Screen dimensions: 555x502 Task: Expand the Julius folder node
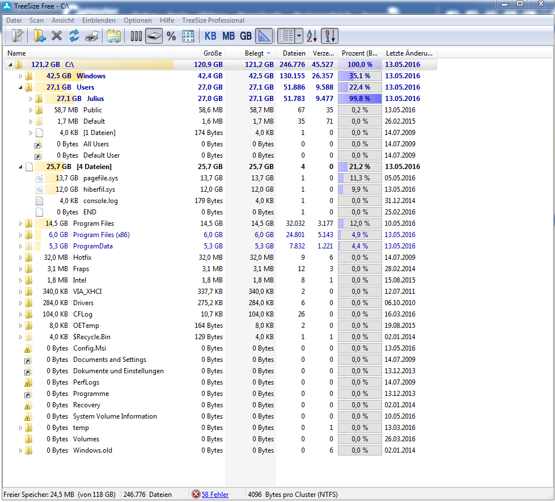pos(31,99)
